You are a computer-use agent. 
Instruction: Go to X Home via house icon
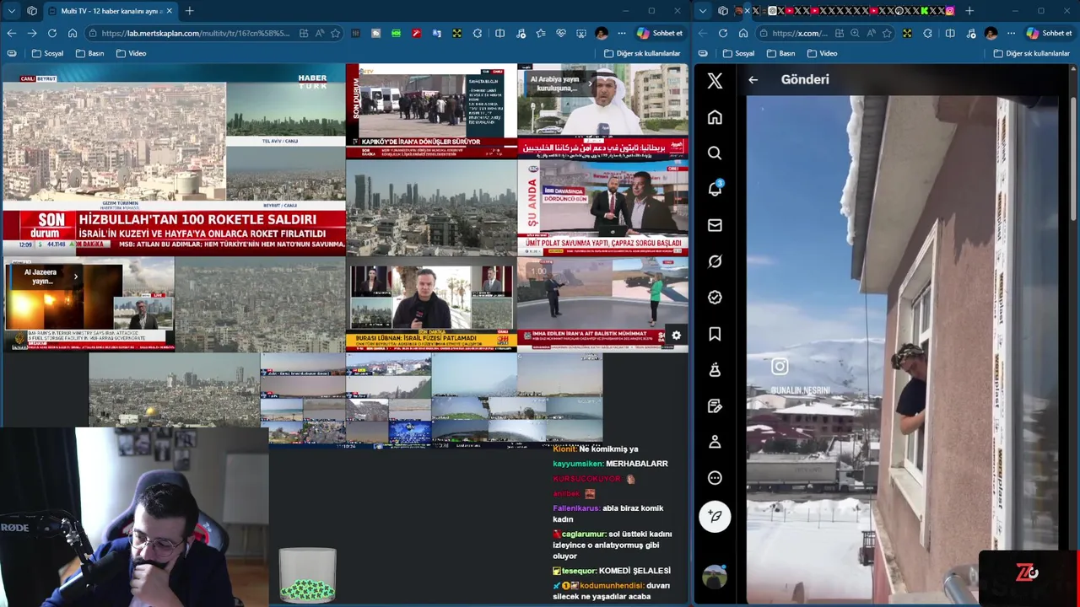(x=715, y=117)
